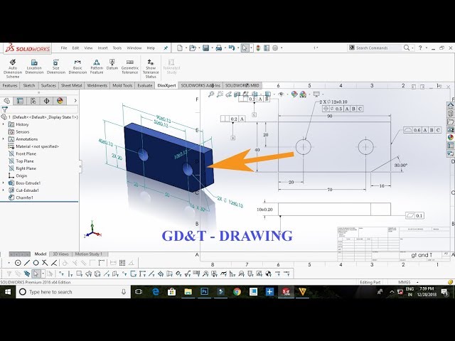Open Google Chrome from the taskbar

237,292
